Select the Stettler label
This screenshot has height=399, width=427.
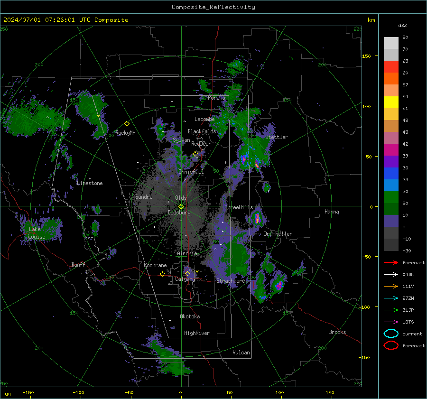pyautogui.click(x=277, y=137)
